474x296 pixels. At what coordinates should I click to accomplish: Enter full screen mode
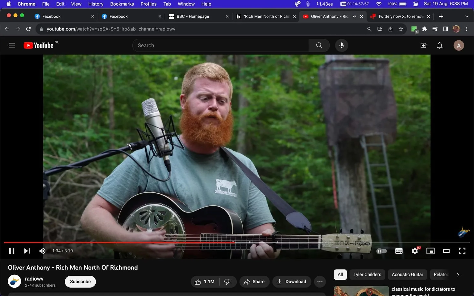click(x=462, y=251)
